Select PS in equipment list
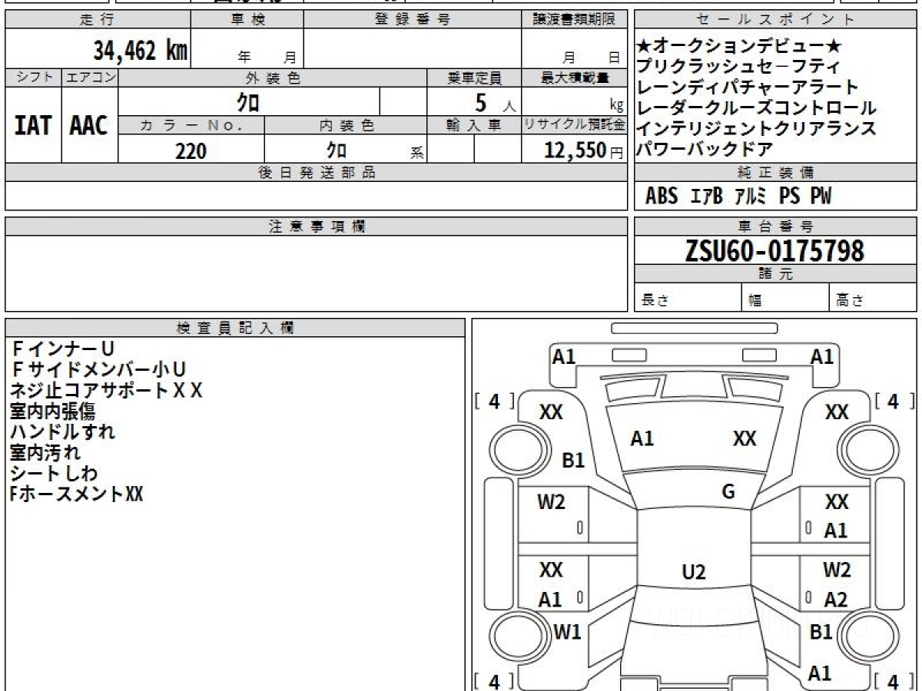922x691 pixels. coord(789,197)
